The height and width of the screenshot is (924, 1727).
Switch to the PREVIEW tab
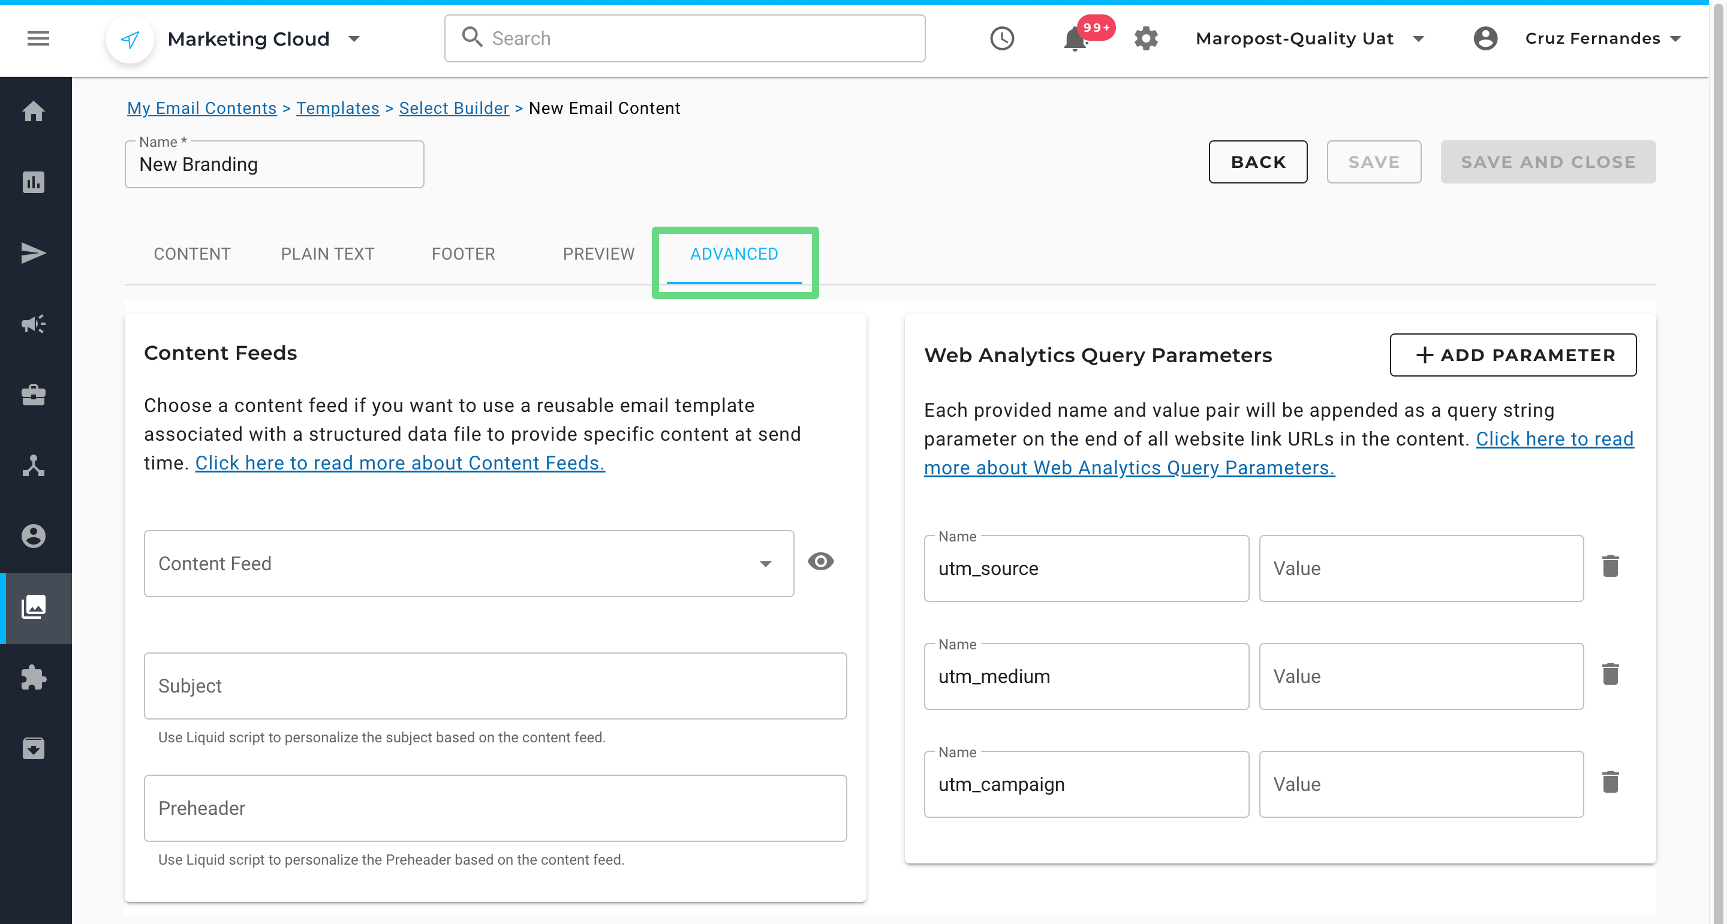pos(598,254)
